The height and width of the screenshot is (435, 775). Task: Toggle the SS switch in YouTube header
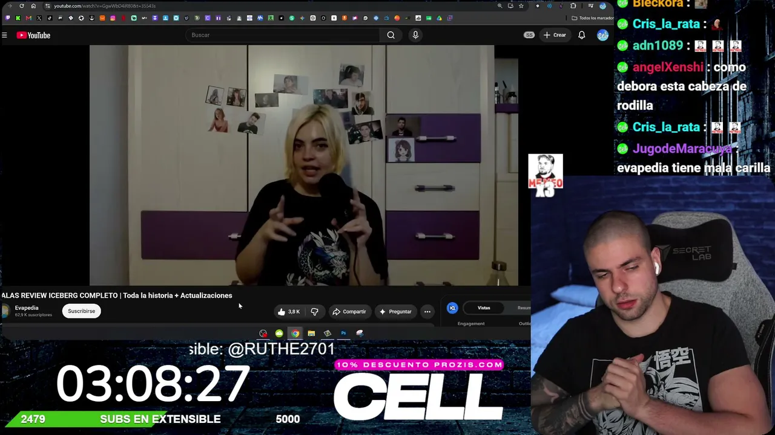tap(529, 35)
